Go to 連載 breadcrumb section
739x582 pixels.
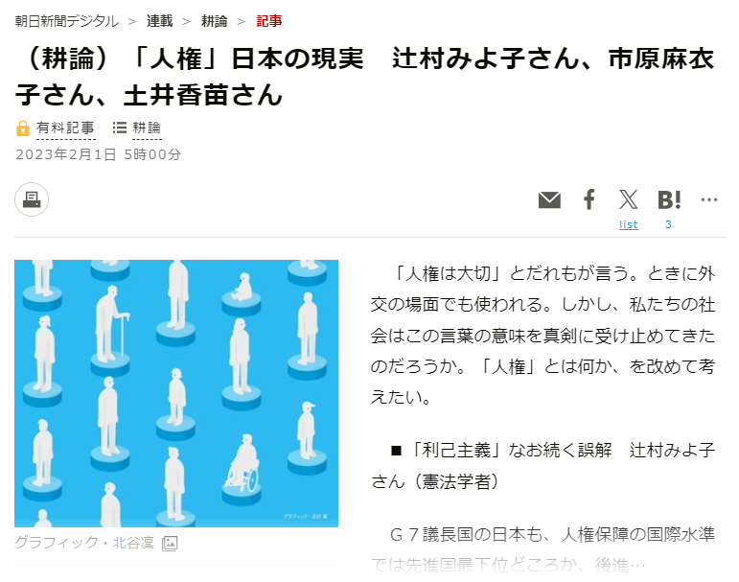pyautogui.click(x=159, y=21)
